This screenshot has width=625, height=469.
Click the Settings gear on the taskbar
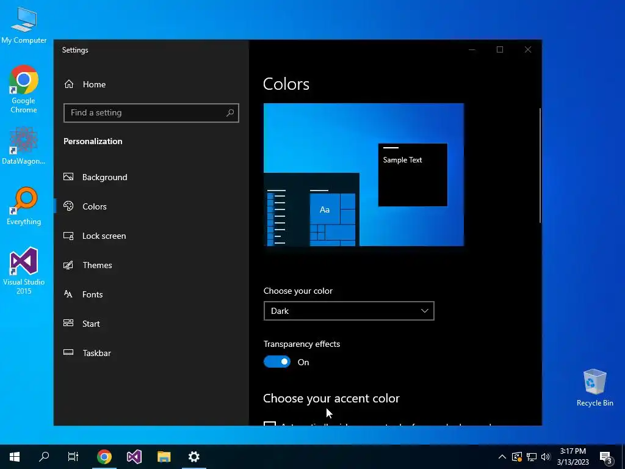tap(194, 457)
